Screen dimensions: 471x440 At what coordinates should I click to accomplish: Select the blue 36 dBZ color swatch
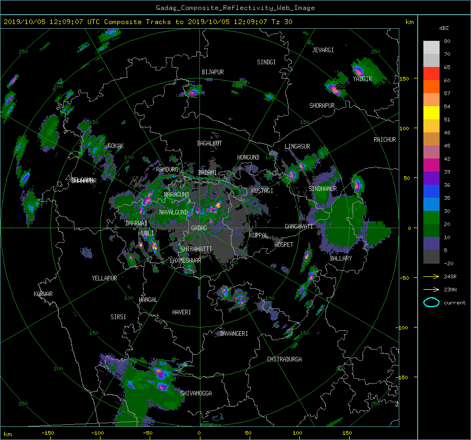(x=431, y=191)
